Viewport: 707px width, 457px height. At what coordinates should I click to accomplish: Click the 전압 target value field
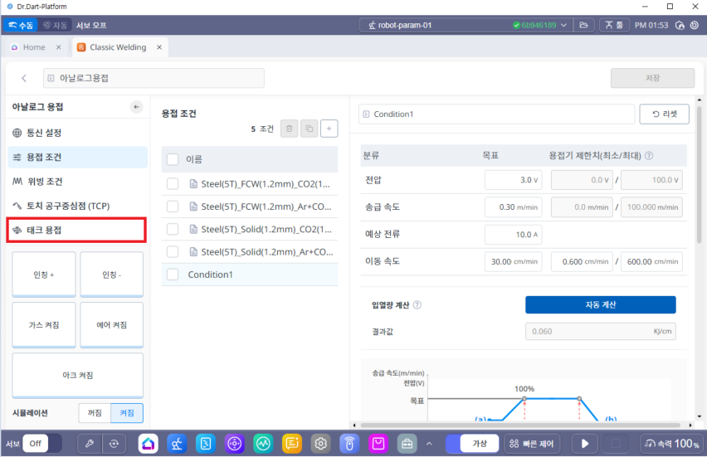coord(512,179)
